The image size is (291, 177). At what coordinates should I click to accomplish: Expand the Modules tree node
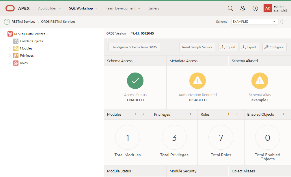(10, 48)
